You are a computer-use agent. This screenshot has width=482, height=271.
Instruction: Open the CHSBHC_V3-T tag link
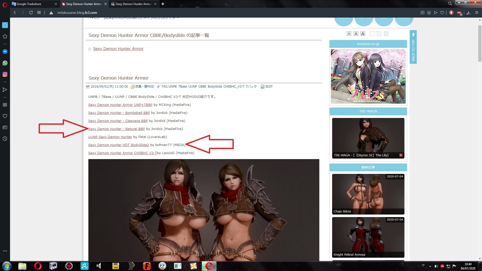pos(234,87)
